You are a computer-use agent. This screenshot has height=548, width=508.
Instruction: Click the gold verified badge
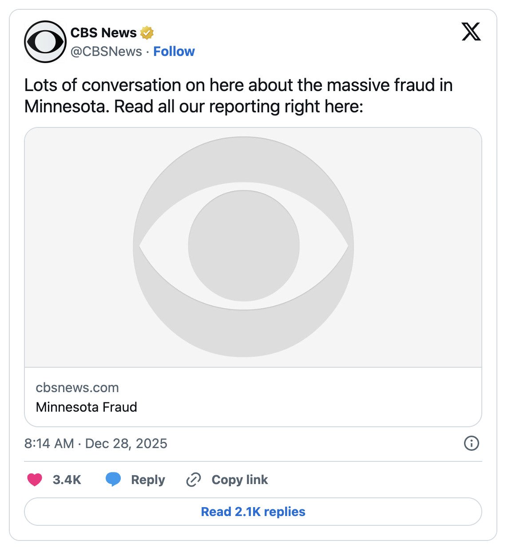click(x=147, y=33)
